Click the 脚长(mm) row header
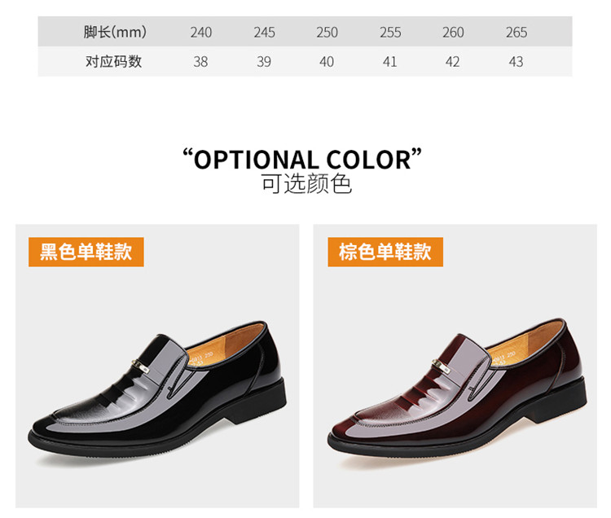 tap(115, 32)
